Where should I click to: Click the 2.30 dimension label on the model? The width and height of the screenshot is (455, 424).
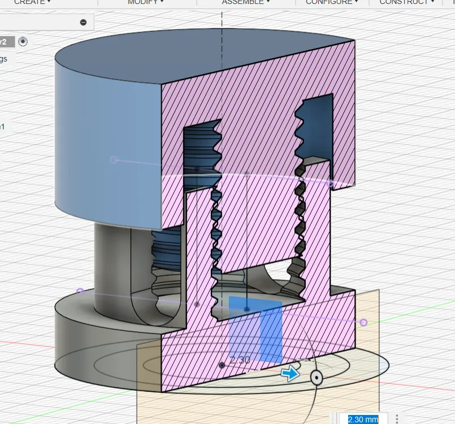click(240, 360)
